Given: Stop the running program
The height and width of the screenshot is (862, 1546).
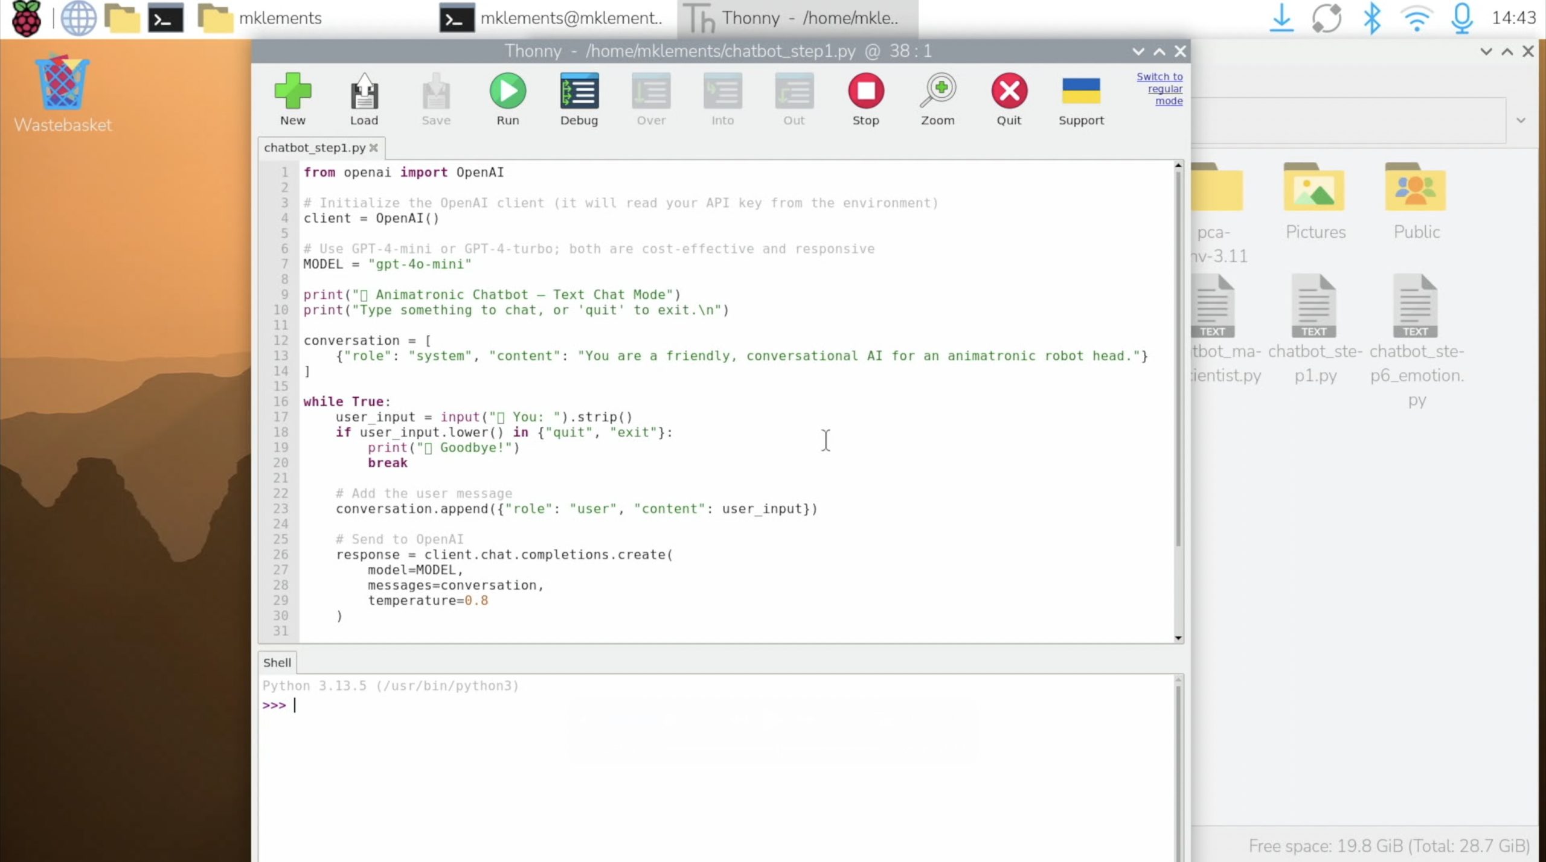Looking at the screenshot, I should (865, 92).
